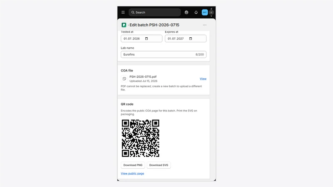Click the PDF file icon for PSH-2026-0715.pdf
This screenshot has height=187, width=333.
[124, 79]
